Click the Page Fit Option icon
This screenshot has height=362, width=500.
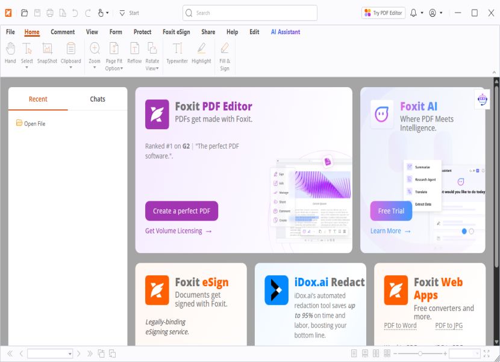coord(114,48)
